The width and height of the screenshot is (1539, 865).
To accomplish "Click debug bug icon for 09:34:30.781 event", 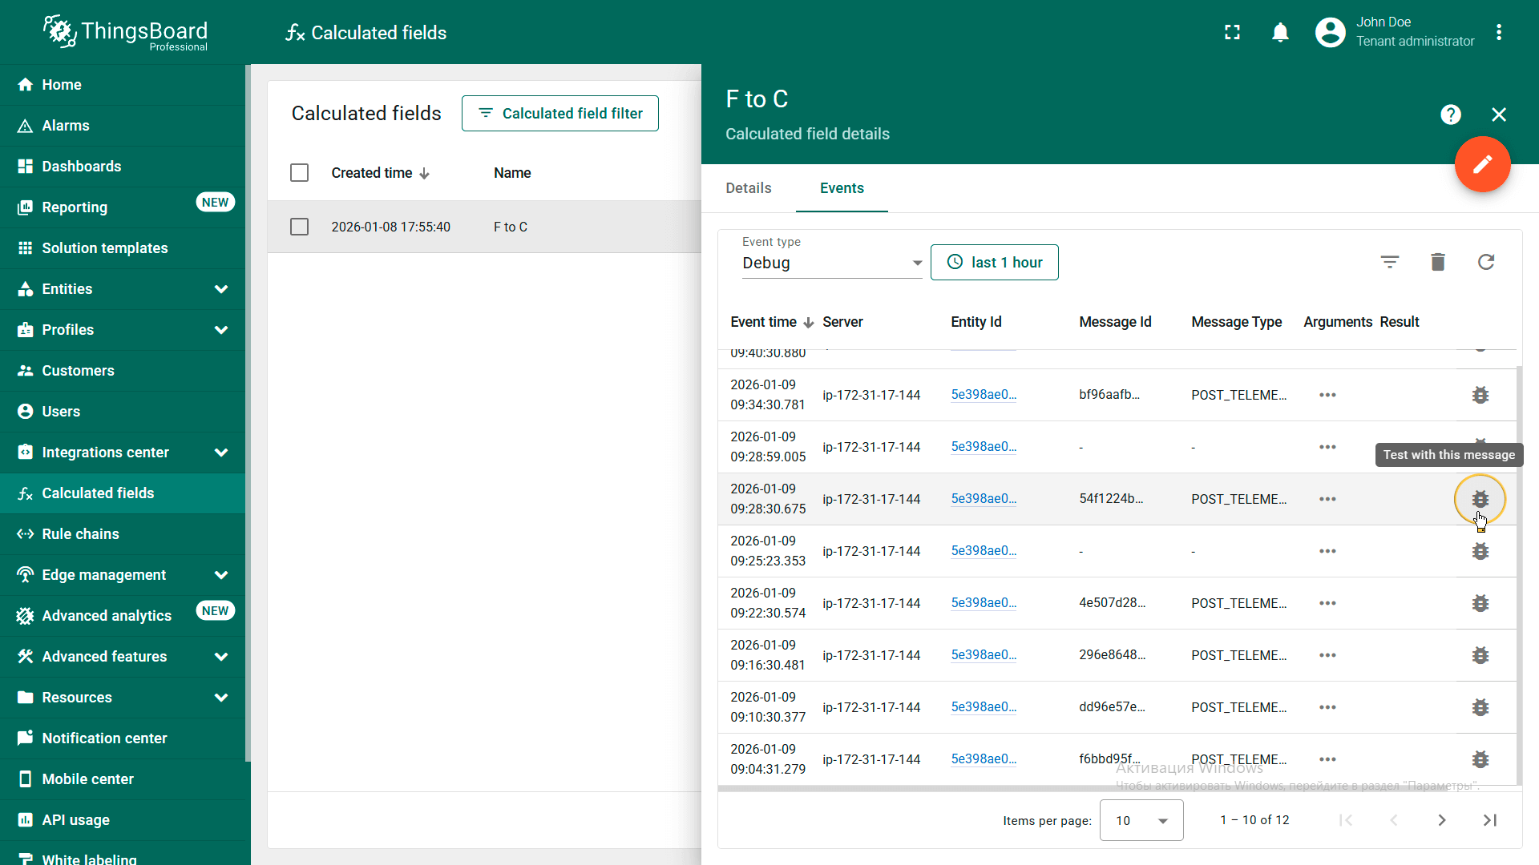I will pyautogui.click(x=1480, y=395).
